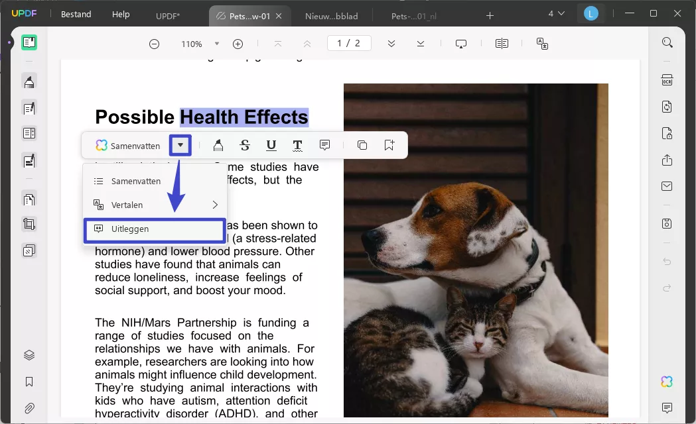Screen dimensions: 696x424
Task: Redo the last action
Action: 667,288
